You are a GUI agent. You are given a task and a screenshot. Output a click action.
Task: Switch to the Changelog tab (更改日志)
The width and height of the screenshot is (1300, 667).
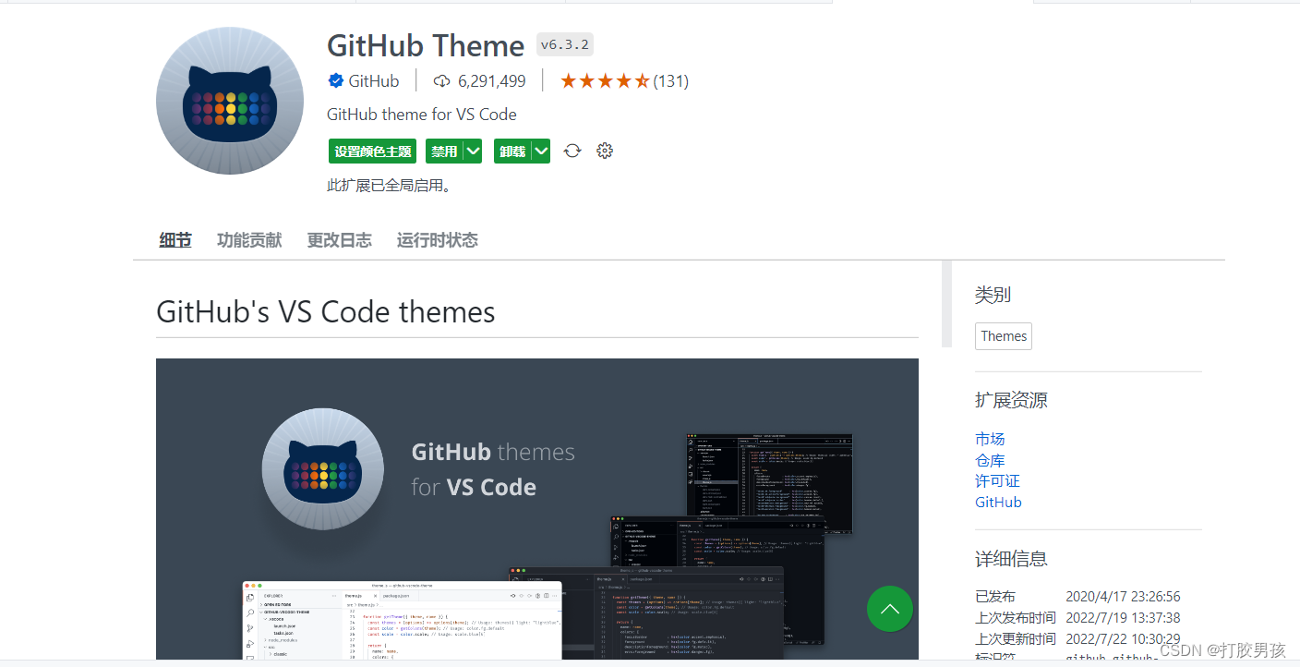(340, 240)
